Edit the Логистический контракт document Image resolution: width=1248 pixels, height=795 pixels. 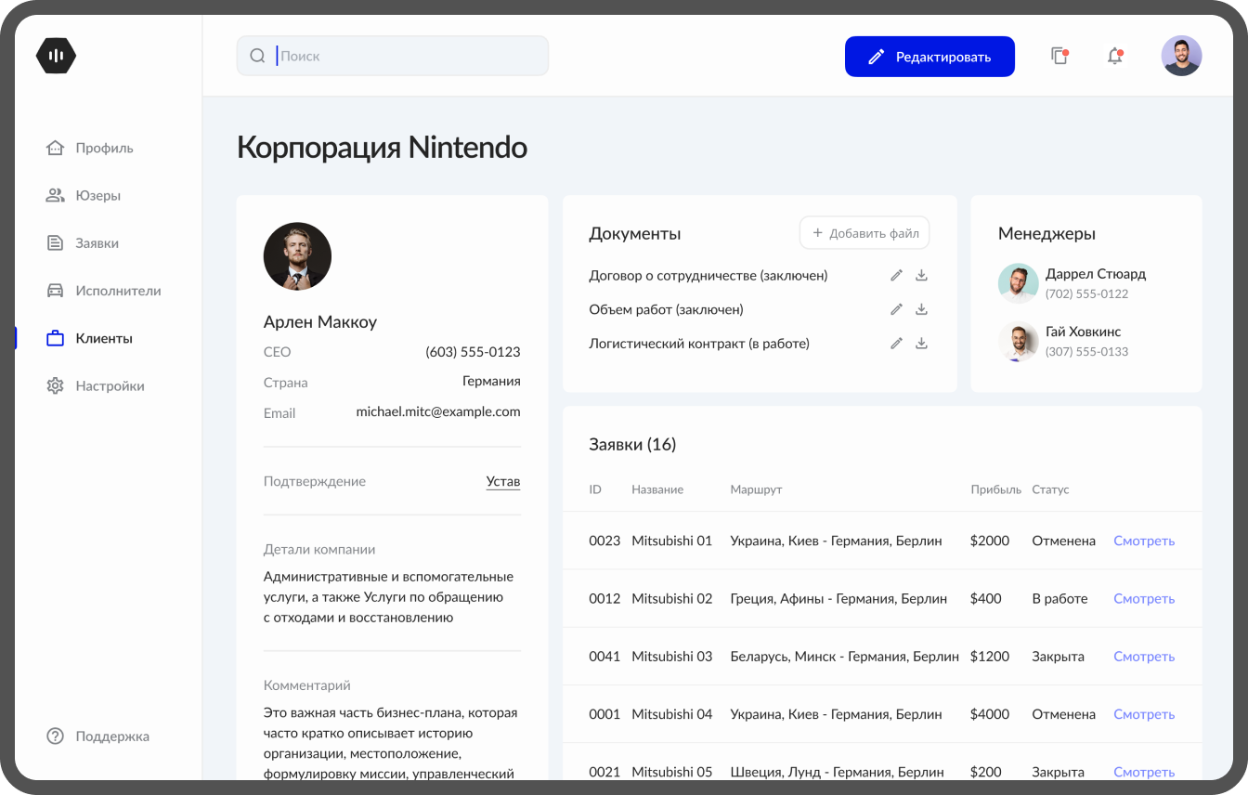(x=896, y=344)
